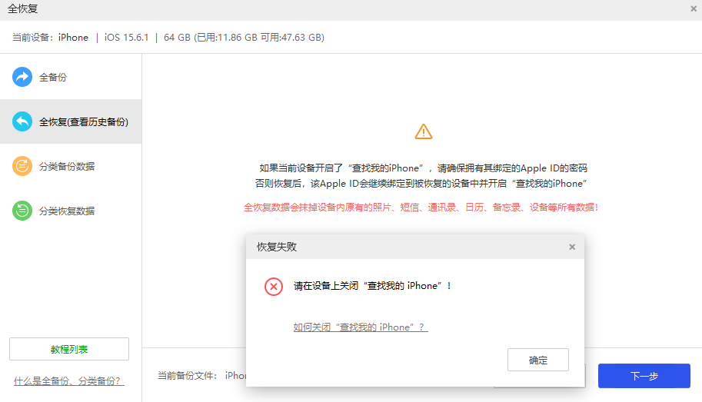702x402 pixels.
Task: Select 全恢复(查看历史备份) sidebar label
Action: click(x=84, y=122)
